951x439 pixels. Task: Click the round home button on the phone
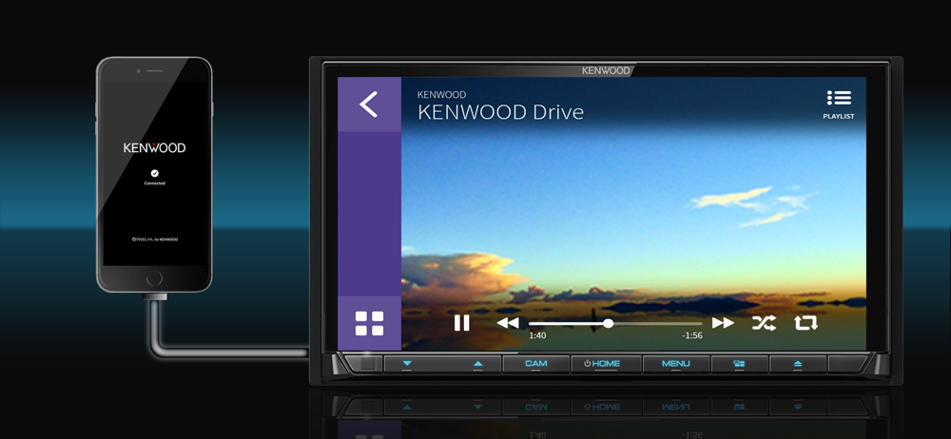(154, 278)
